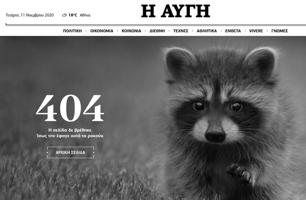Open the ΕΝΘΕΤΑ menu item
This screenshot has width=306, height=200.
[x=233, y=31]
